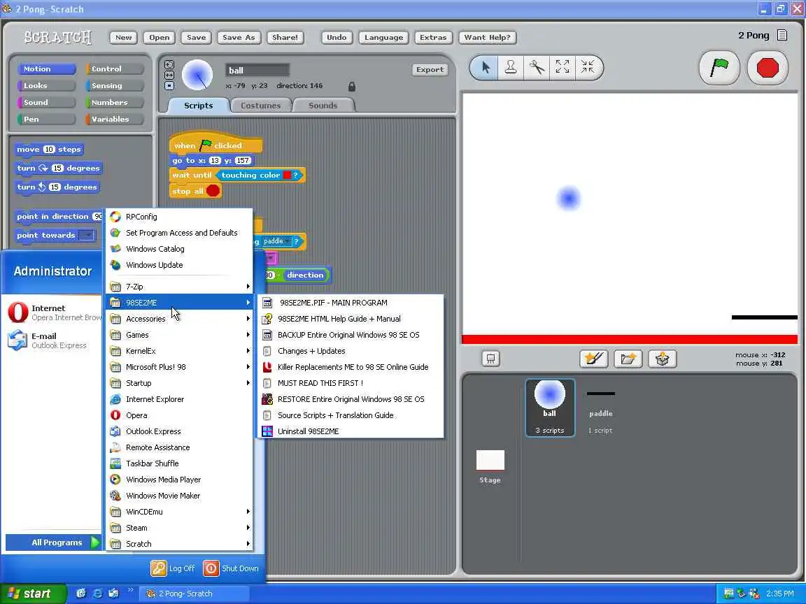Expand the WinCDEmu submenu
806x604 pixels.
[179, 512]
